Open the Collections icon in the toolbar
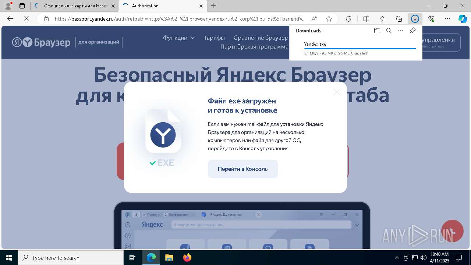This screenshot has height=265, width=471. (399, 19)
